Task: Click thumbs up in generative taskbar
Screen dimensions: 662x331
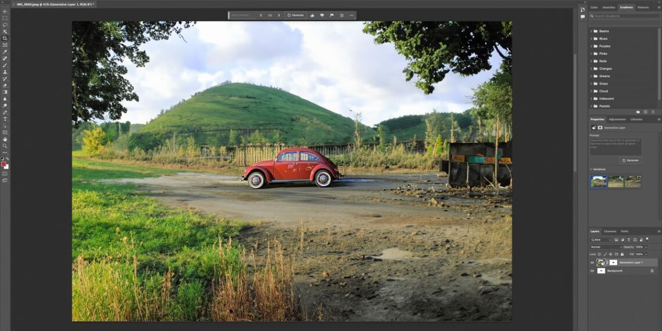Action: click(x=312, y=15)
